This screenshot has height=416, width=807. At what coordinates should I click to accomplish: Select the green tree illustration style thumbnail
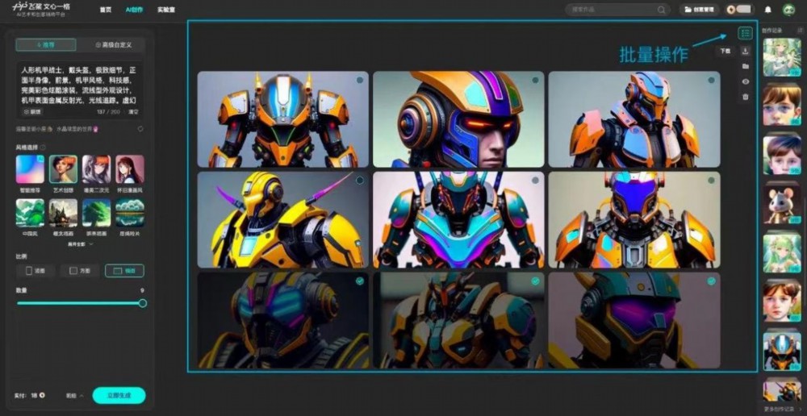point(96,213)
